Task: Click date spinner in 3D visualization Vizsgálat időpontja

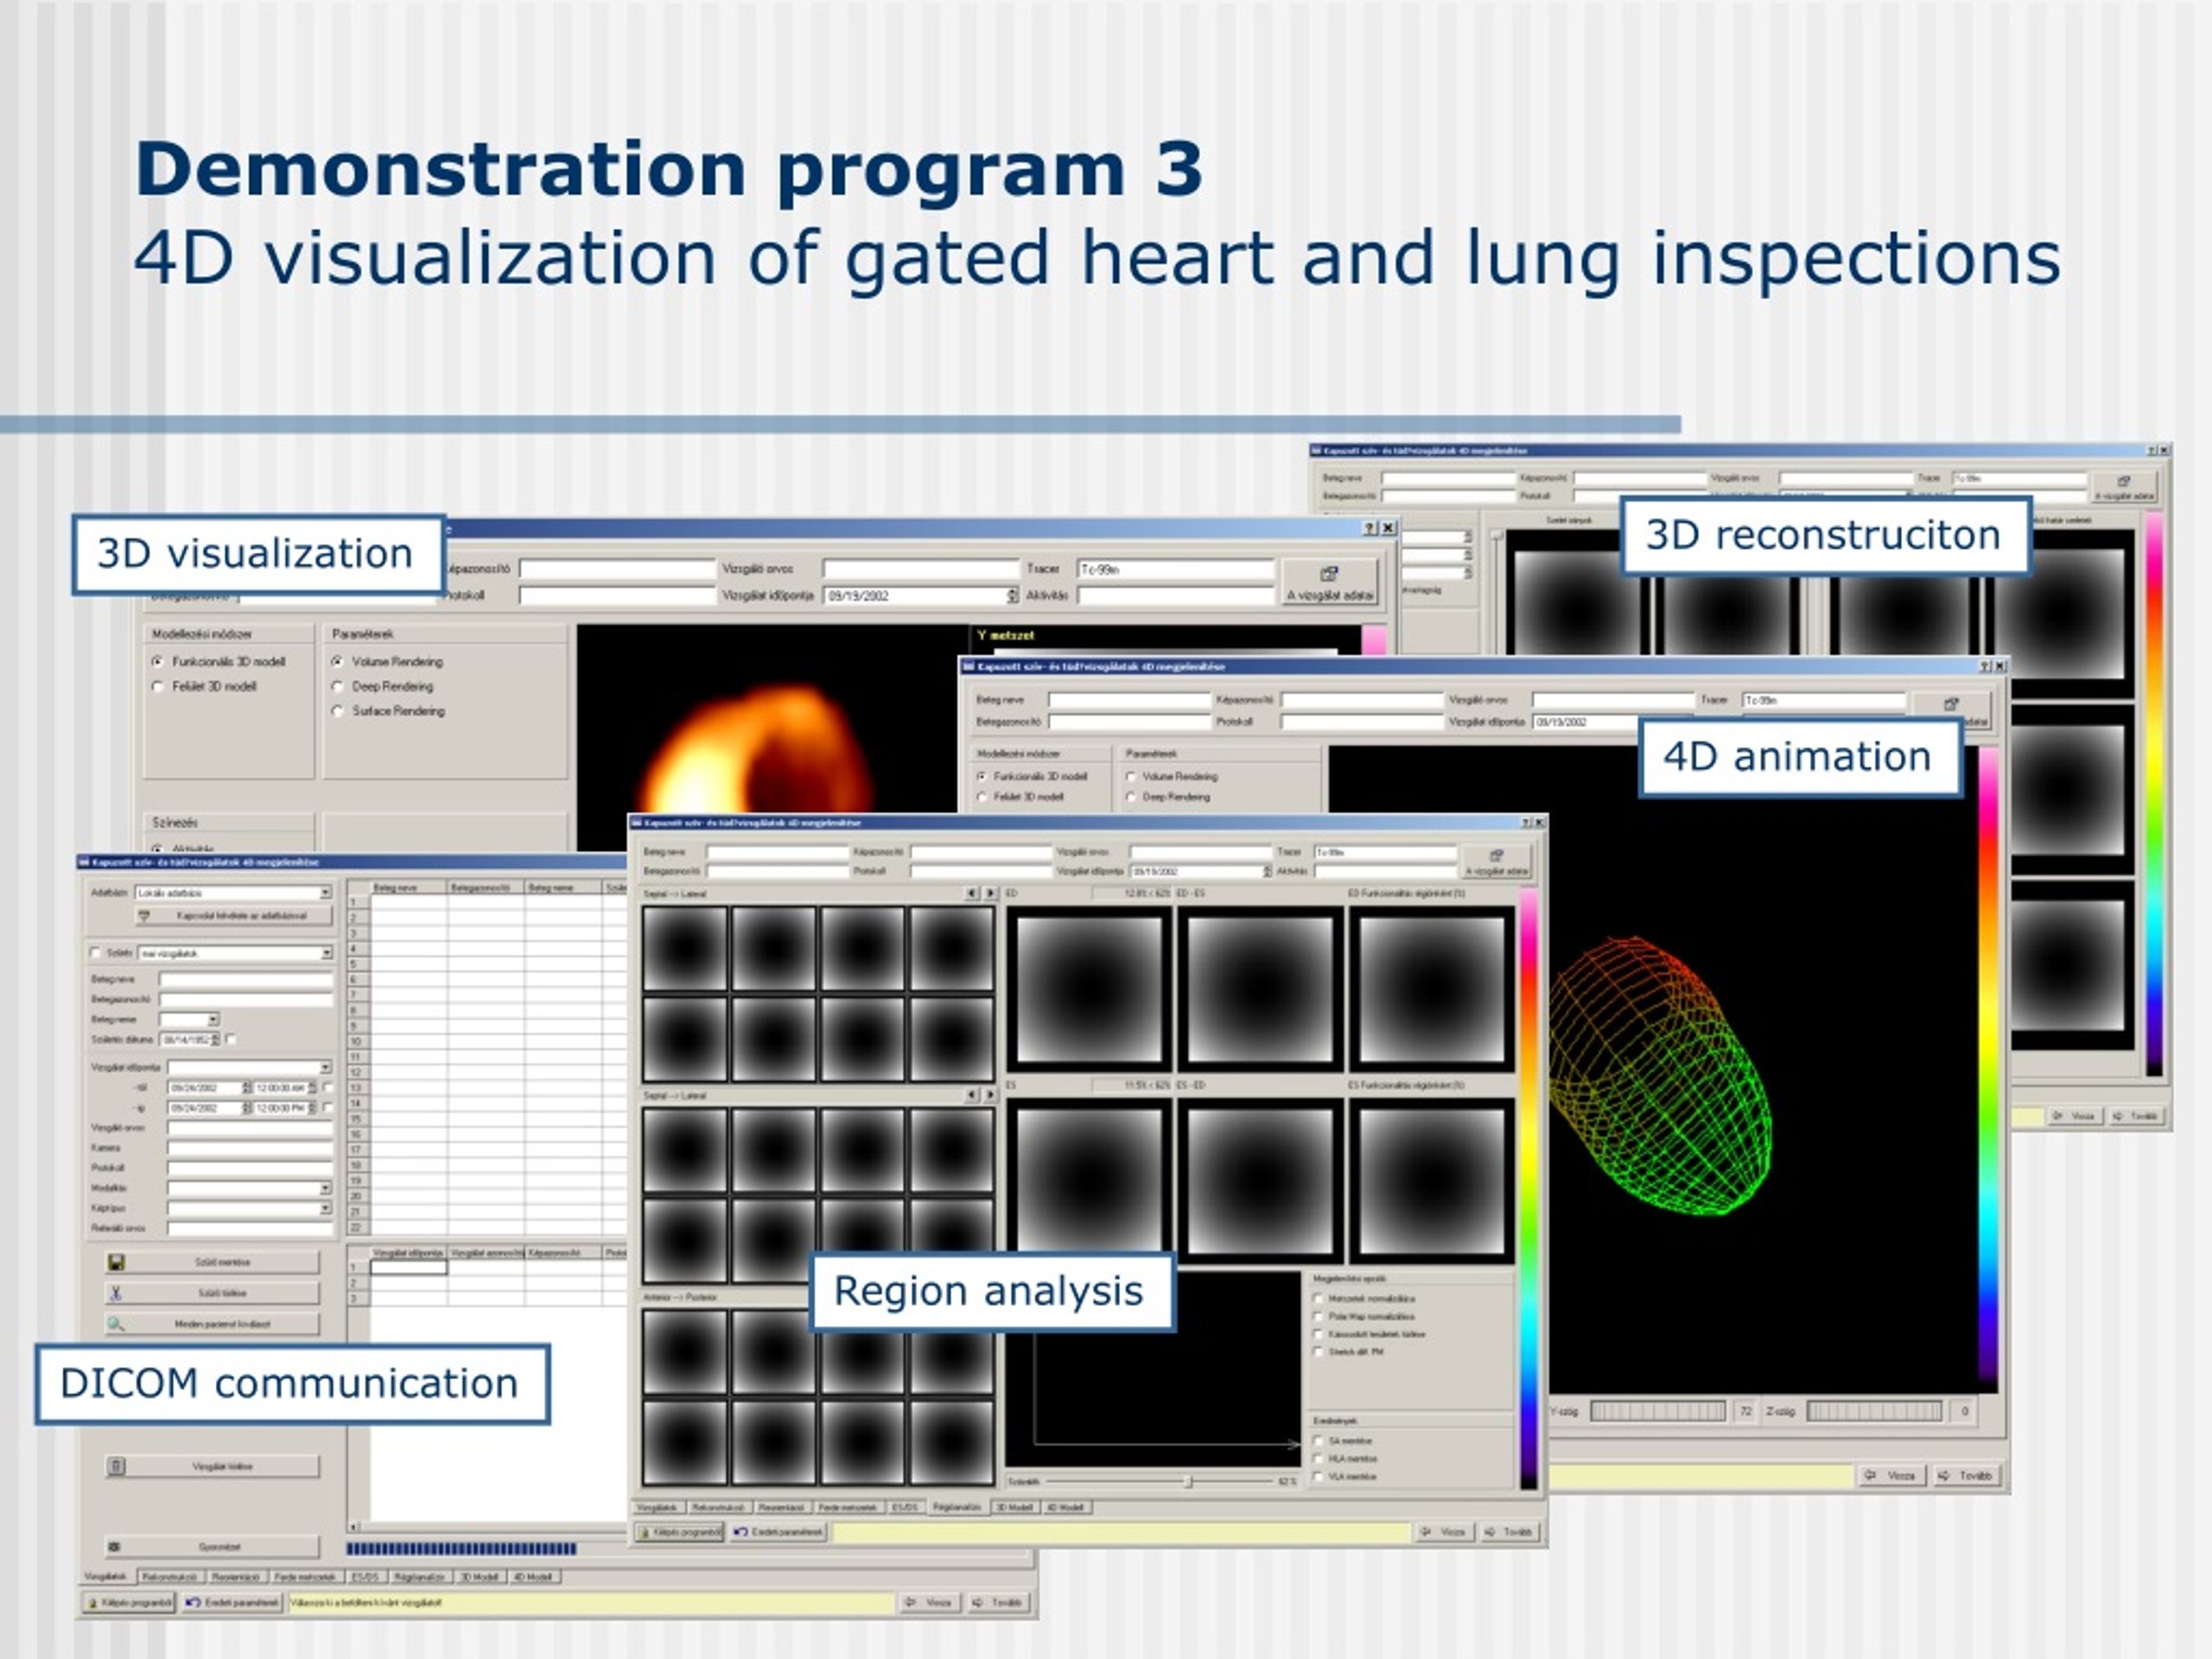Action: tap(1012, 596)
